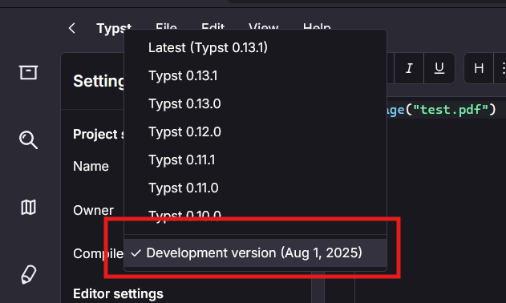Select checked Development version (Aug 1, 2025)
Viewport: 506px width, 303px height.
(255, 253)
